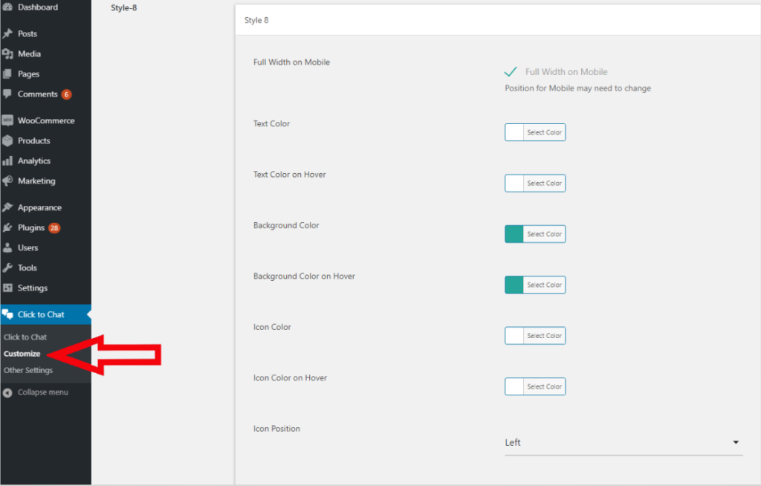761x486 pixels.
Task: Click the Plugins plug icon
Action: tap(7, 228)
